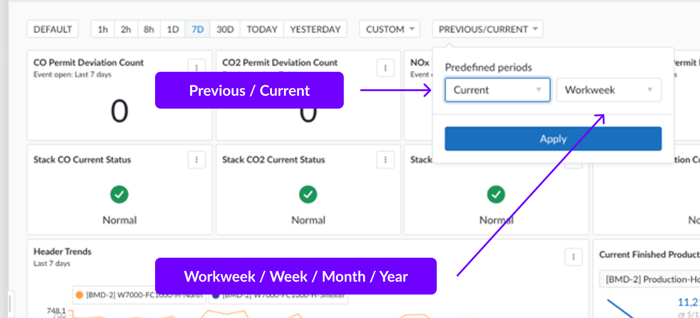
Task: Open the Production selector under Current Finished Product
Action: click(649, 279)
